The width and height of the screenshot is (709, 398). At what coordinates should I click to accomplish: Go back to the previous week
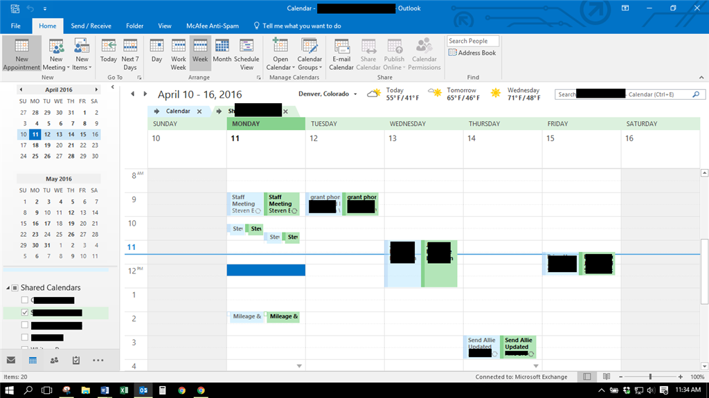tap(132, 94)
